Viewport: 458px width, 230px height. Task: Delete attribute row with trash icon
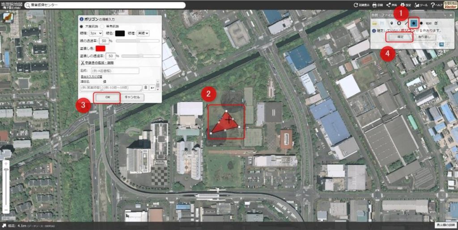point(145,87)
